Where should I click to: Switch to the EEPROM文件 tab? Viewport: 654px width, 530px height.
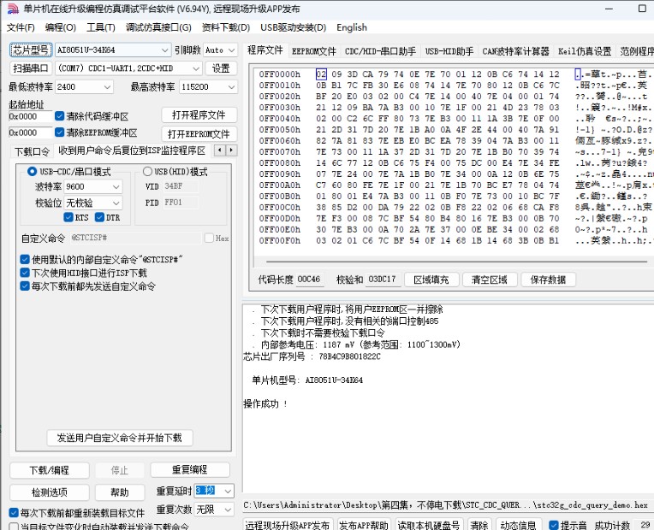[x=313, y=51]
